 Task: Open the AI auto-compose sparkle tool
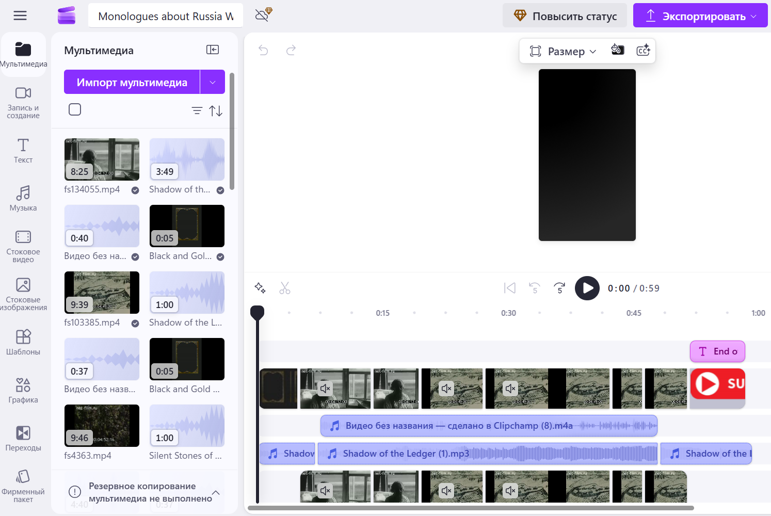click(260, 288)
